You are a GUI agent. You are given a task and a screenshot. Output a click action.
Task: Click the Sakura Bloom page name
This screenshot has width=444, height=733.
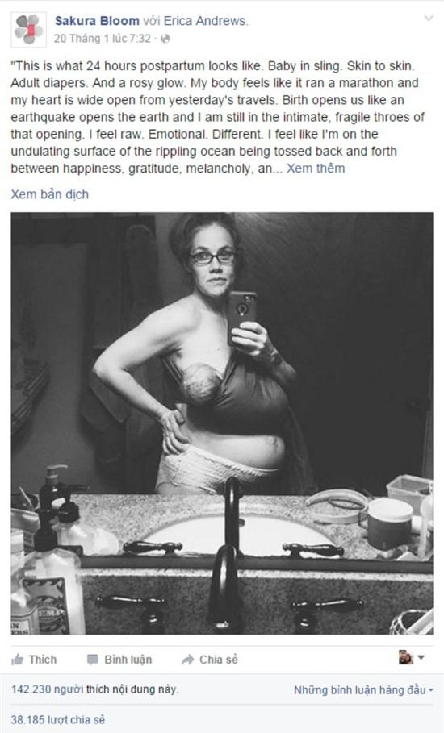(x=97, y=21)
